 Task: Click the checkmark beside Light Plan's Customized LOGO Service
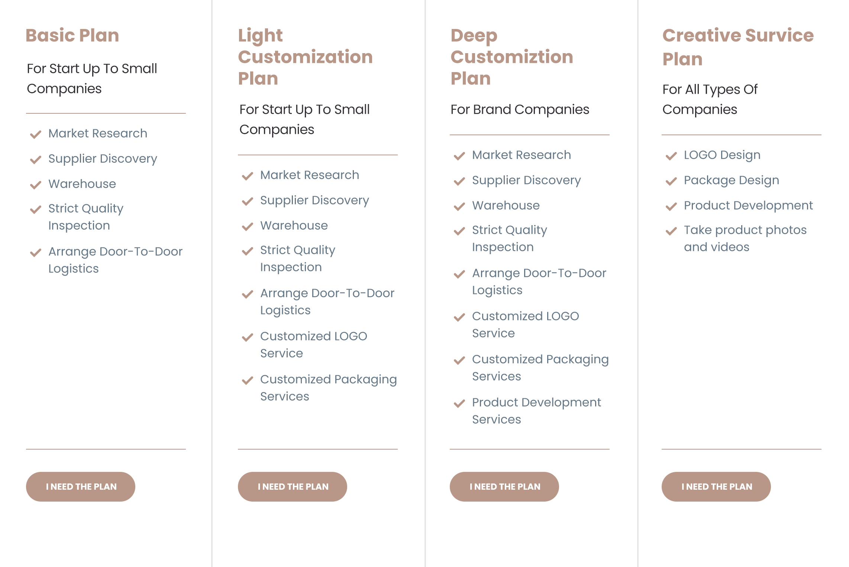click(248, 337)
